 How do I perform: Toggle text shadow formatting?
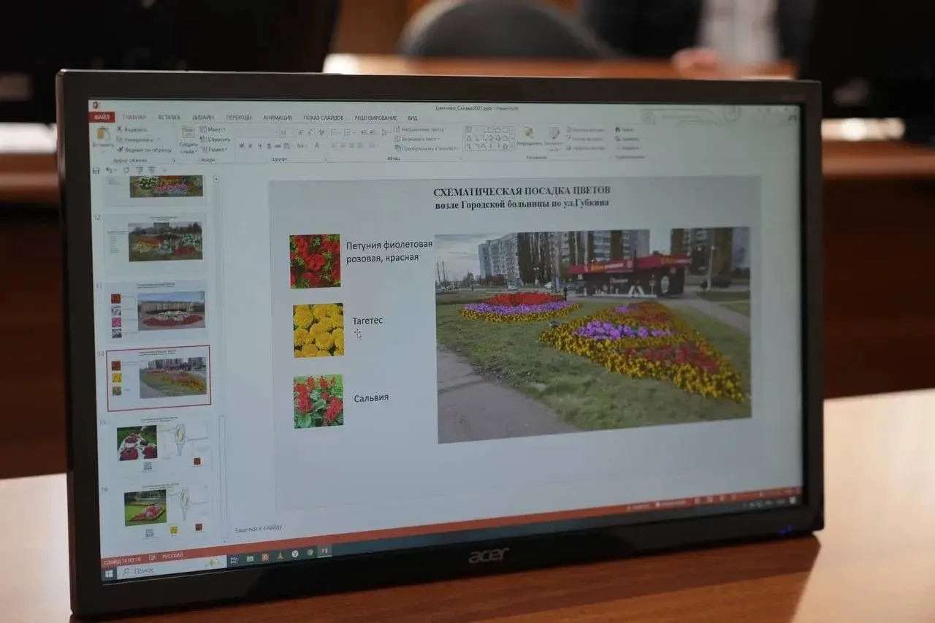[x=270, y=146]
